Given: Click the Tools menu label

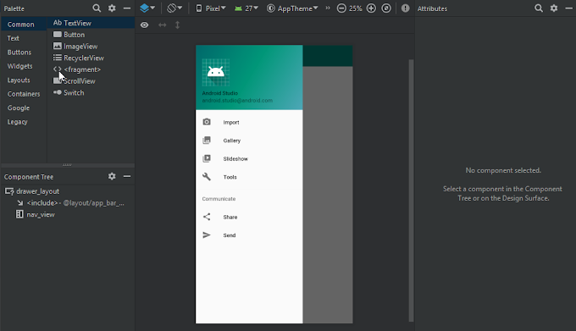Looking at the screenshot, I should (x=230, y=177).
